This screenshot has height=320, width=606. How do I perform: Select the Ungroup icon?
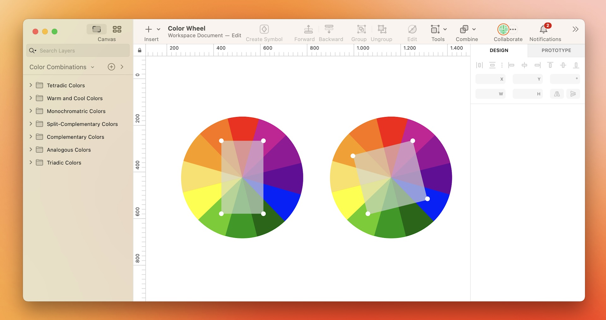(382, 29)
